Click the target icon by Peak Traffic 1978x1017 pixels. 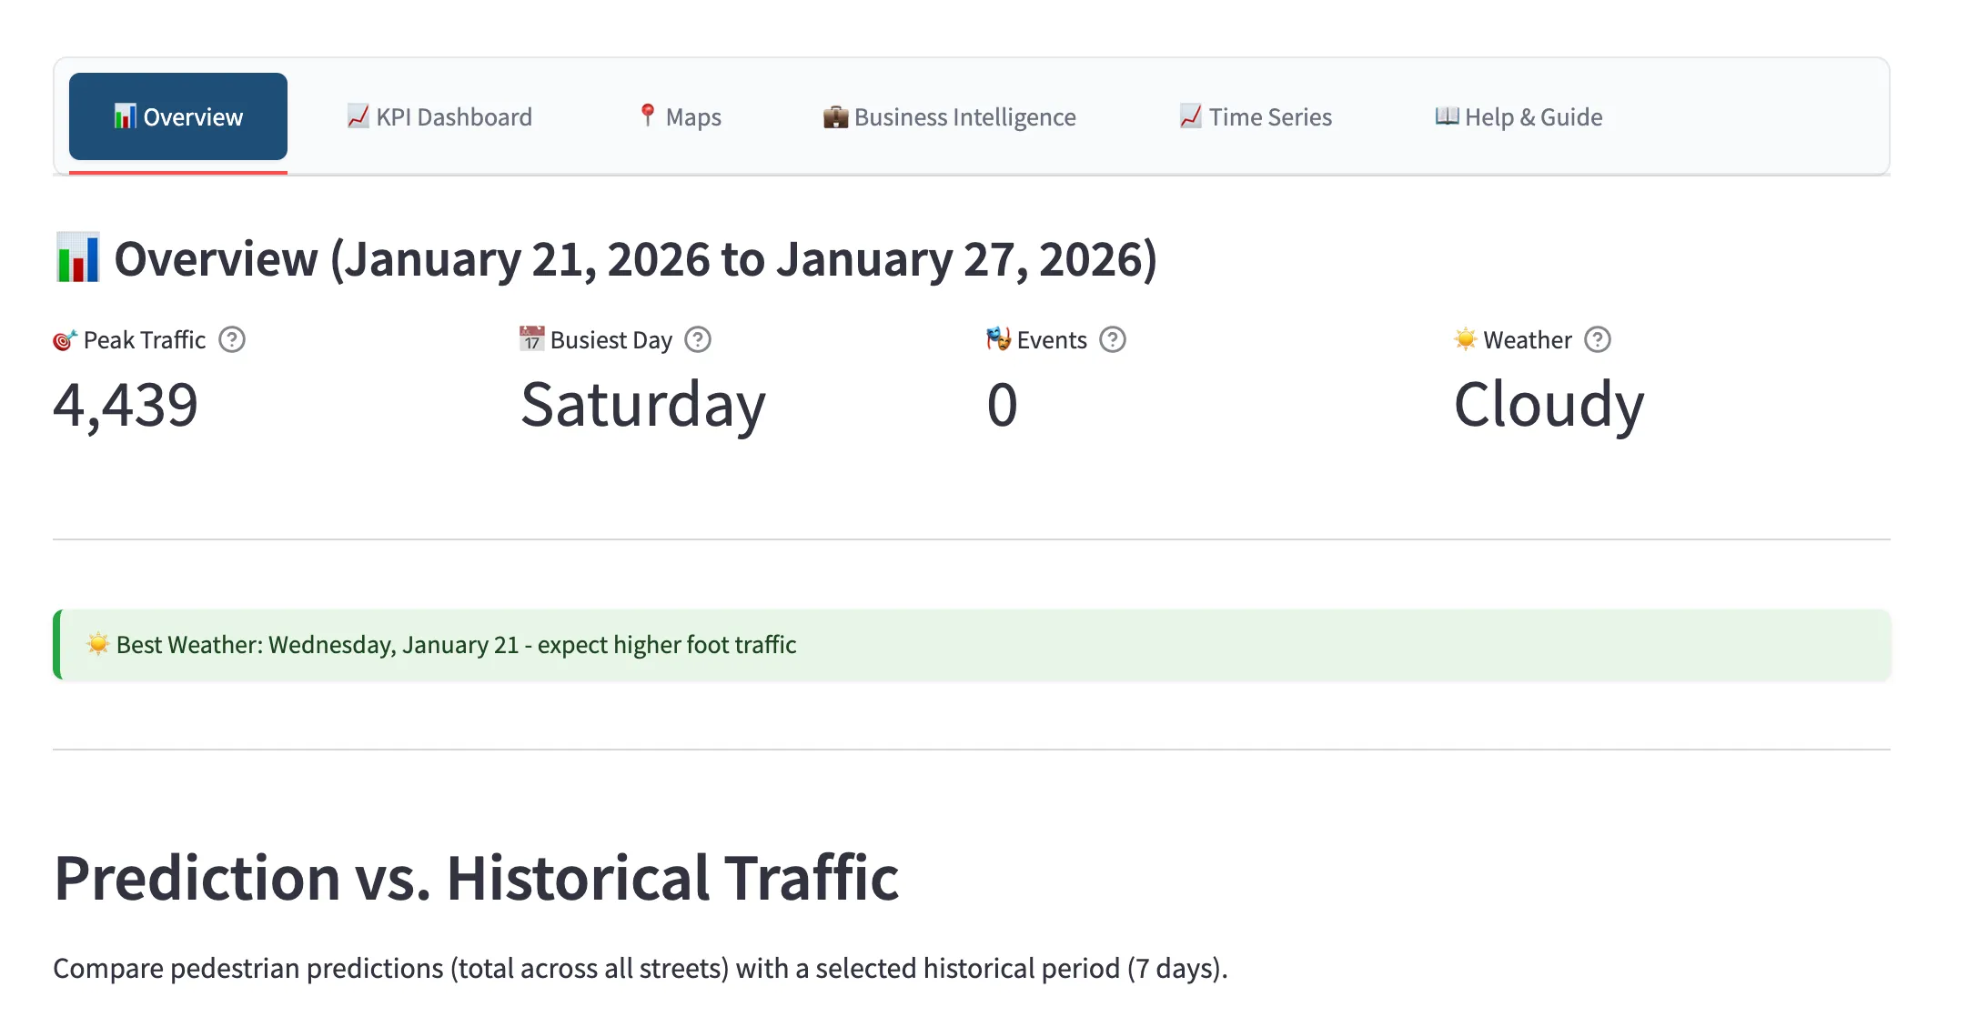65,340
